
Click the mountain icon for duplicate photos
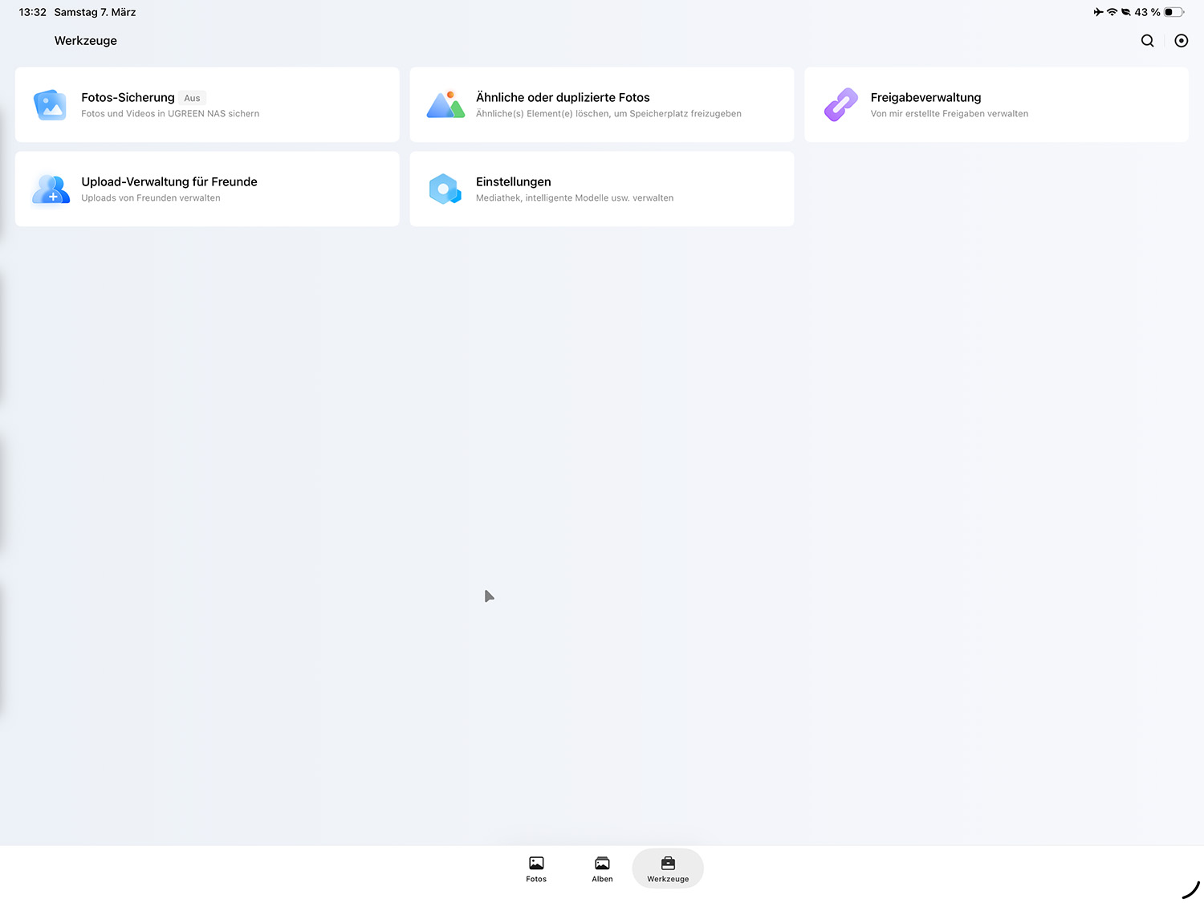coord(445,105)
